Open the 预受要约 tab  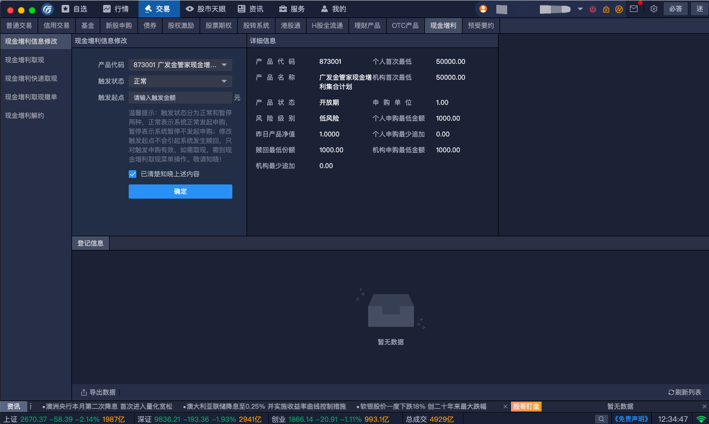click(481, 26)
